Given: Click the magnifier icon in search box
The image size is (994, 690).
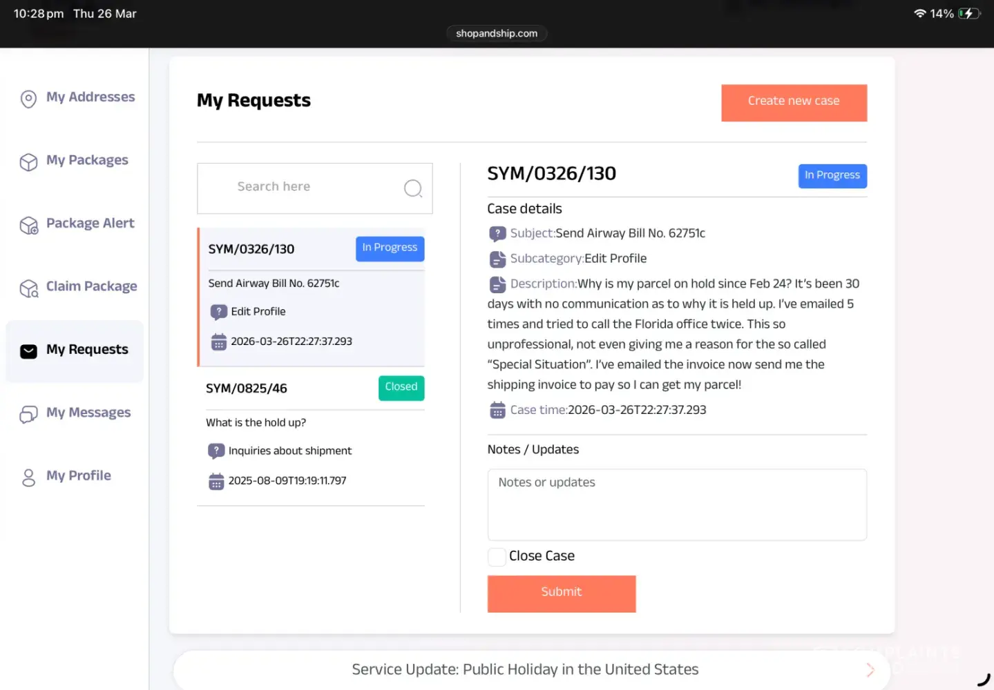Looking at the screenshot, I should [x=413, y=188].
